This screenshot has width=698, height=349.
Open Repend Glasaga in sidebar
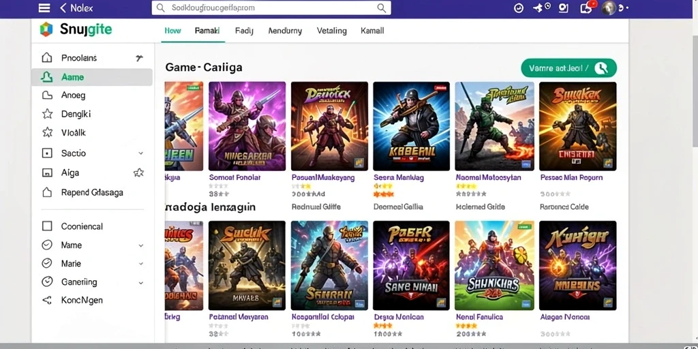[92, 192]
